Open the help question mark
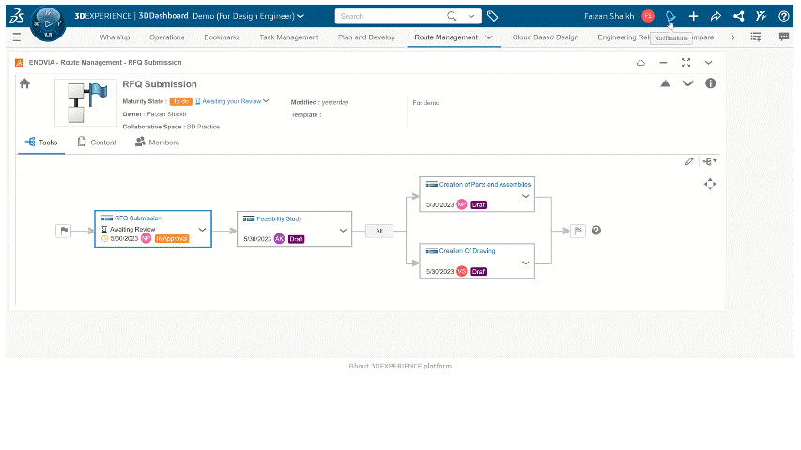Viewport: 801px width, 450px height. [784, 16]
